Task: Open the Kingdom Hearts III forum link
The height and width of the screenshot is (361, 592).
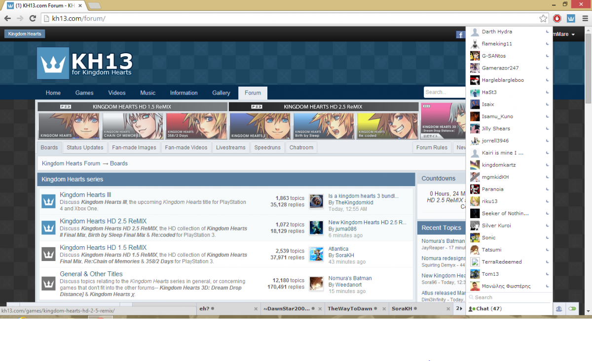Action: coord(85,195)
